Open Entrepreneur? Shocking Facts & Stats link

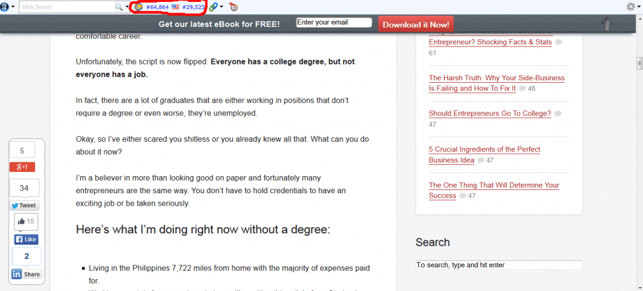tap(490, 42)
